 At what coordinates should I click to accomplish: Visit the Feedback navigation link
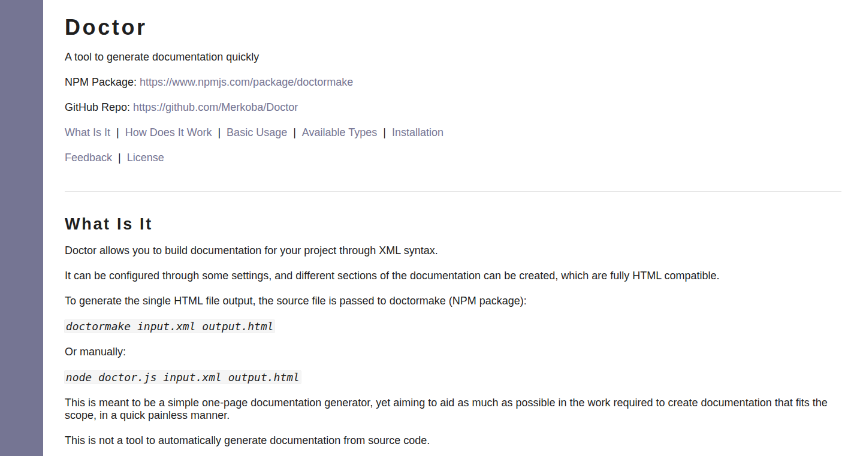[x=88, y=158]
